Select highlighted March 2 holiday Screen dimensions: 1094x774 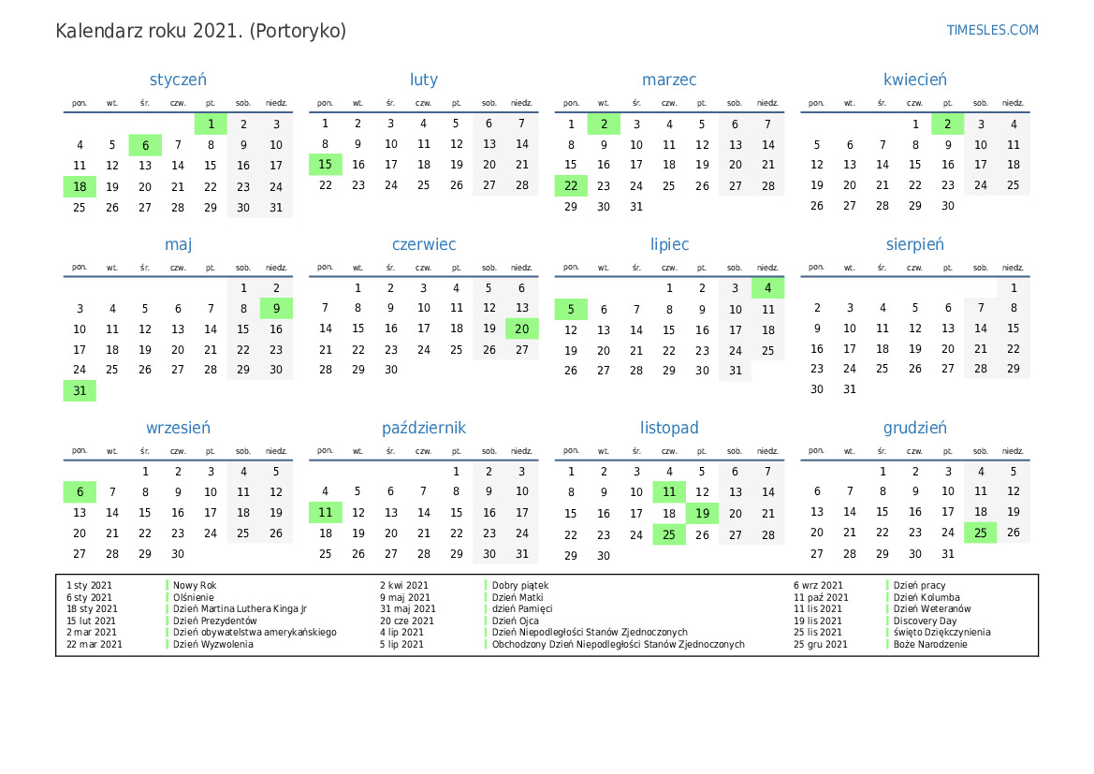point(604,124)
